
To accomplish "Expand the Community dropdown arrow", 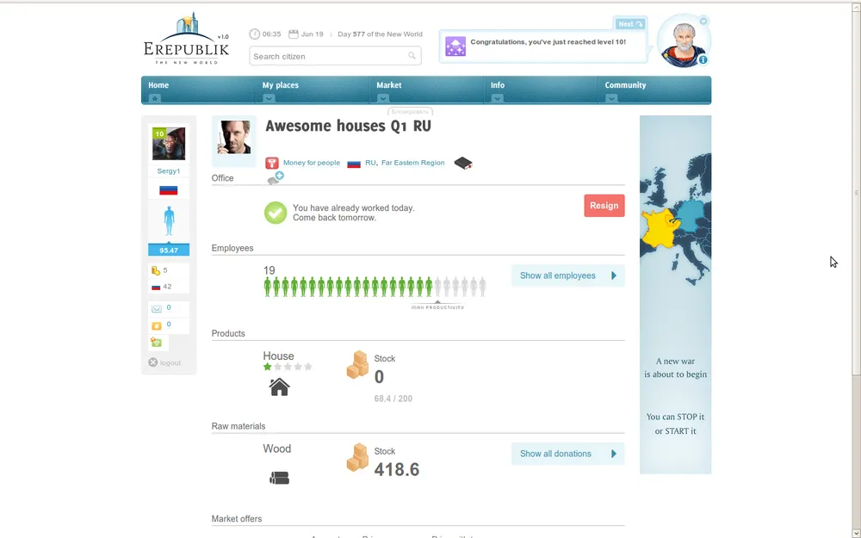I will (x=611, y=98).
